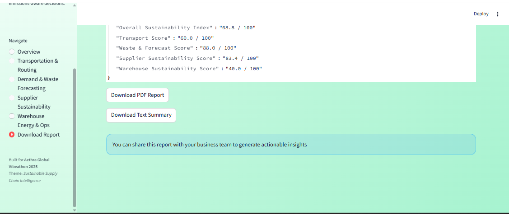Viewport: 509px width, 214px height.
Task: Click the Download Text Summary button
Action: 141,115
